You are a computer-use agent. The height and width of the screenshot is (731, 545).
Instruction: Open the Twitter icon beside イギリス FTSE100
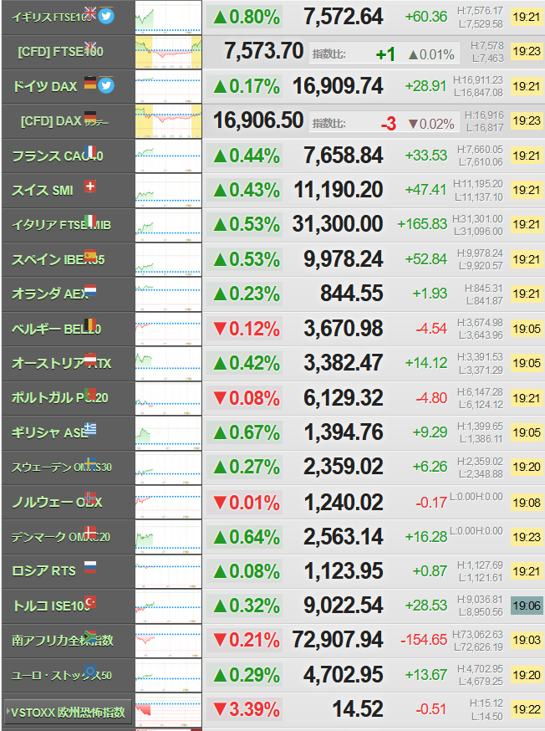pyautogui.click(x=106, y=17)
